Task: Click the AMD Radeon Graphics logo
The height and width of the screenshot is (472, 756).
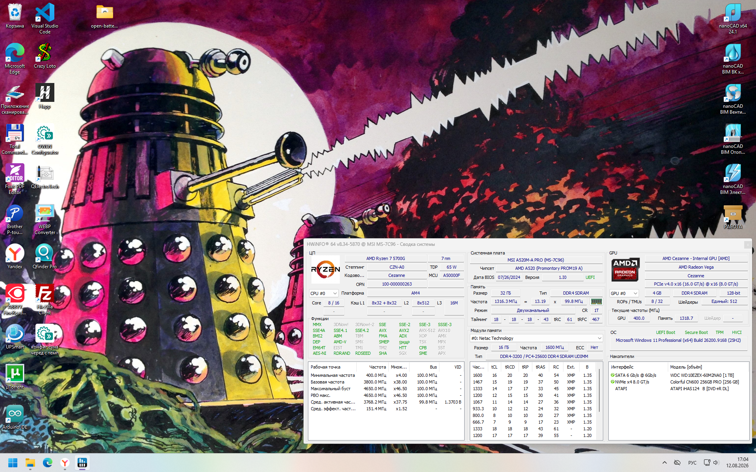Action: [625, 269]
